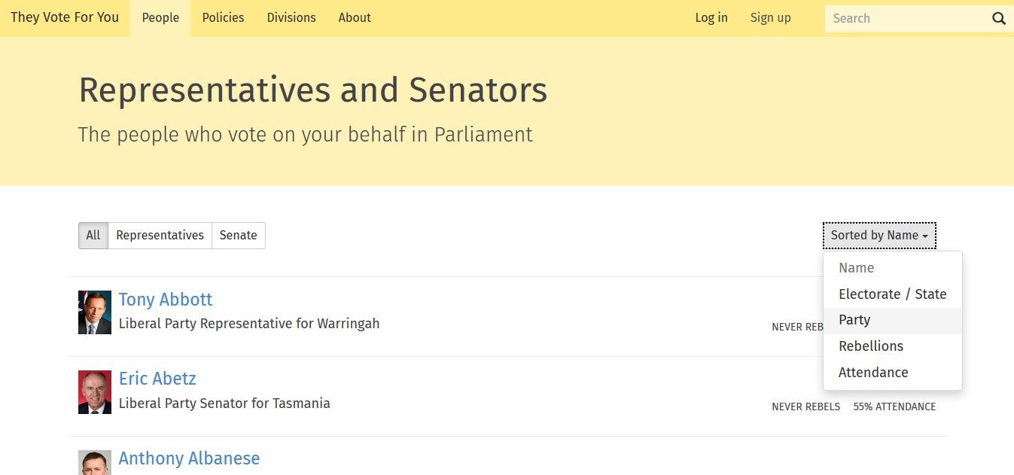Open the Policies nav tab
Image resolution: width=1014 pixels, height=475 pixels.
coord(223,18)
